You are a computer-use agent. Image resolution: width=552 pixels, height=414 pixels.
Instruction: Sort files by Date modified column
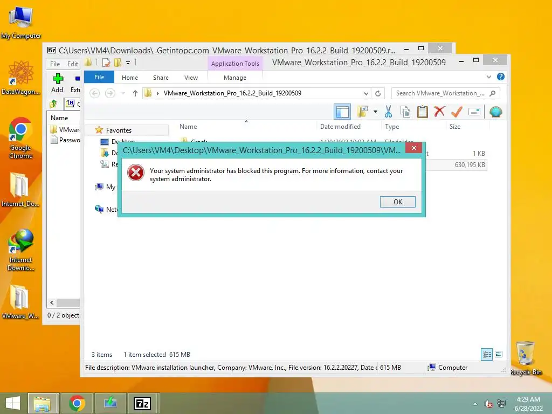tap(340, 126)
